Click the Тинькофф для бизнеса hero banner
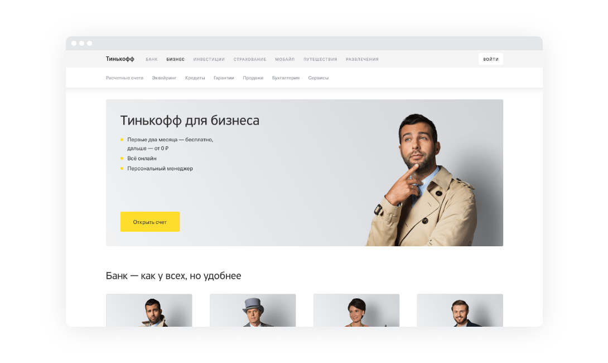This screenshot has height=363, width=608. (305, 173)
